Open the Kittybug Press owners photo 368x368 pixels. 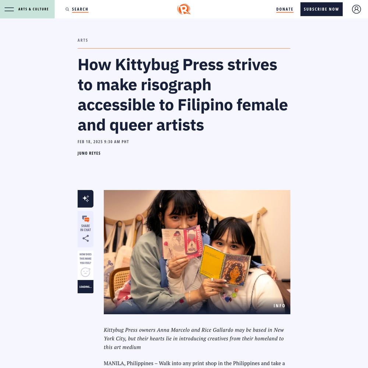(197, 252)
